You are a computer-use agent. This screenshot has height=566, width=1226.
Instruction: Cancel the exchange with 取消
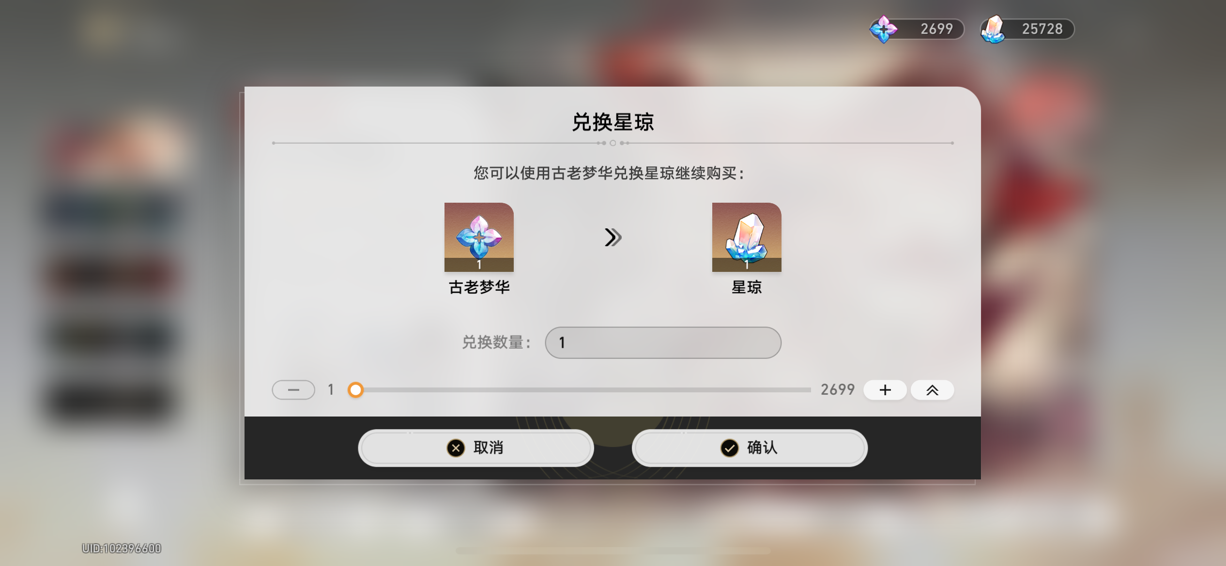point(476,448)
